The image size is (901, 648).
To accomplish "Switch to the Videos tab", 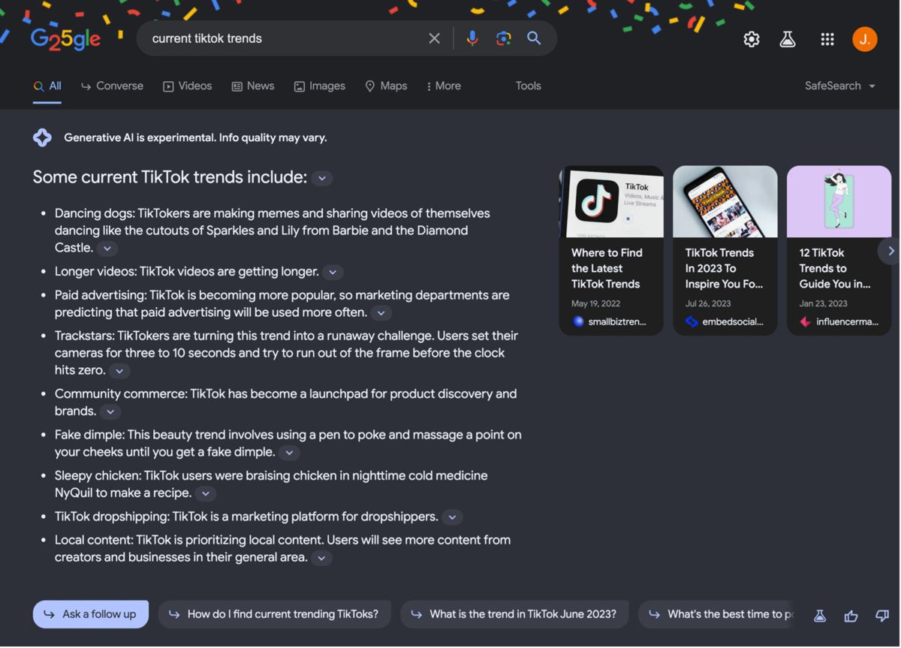I will (188, 86).
